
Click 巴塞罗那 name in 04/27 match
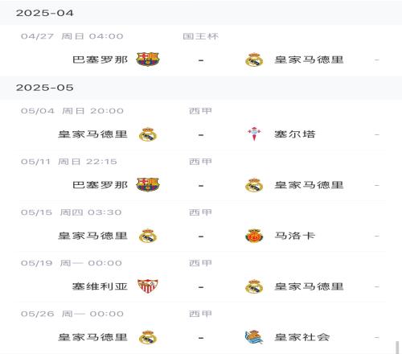click(x=100, y=60)
